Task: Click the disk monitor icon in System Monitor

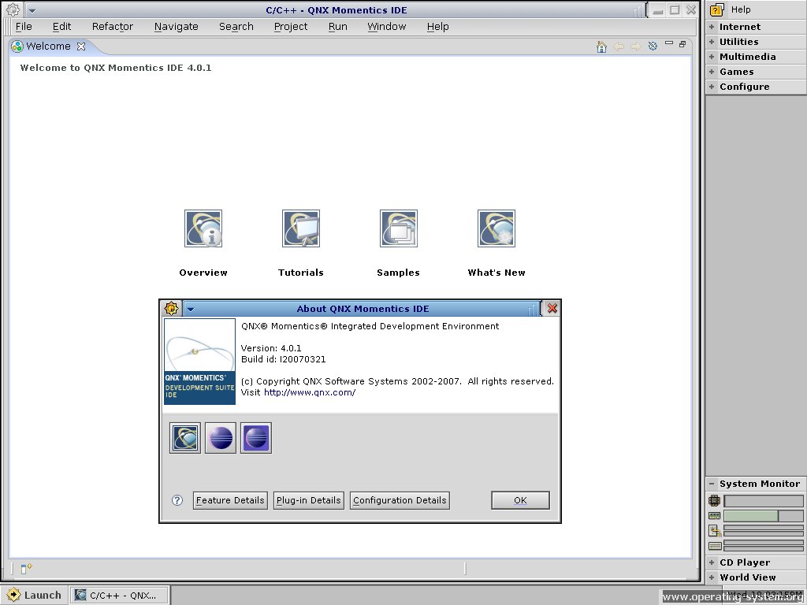Action: 714,546
